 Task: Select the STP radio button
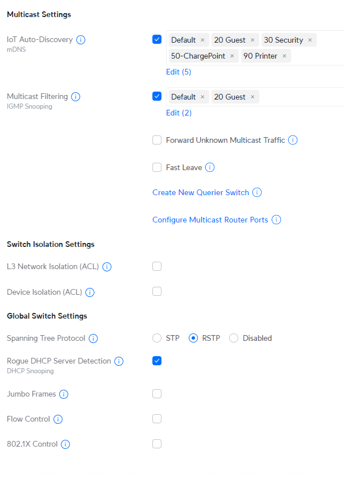157,338
